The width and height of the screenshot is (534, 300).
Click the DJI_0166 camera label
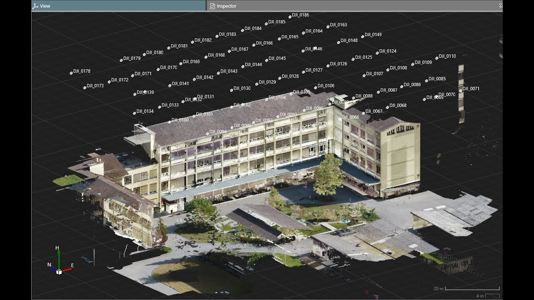pos(264,43)
